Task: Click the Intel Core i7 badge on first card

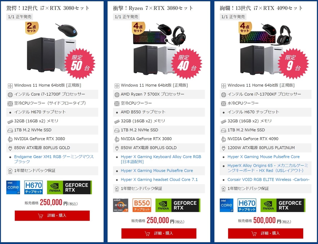Action: (13, 187)
